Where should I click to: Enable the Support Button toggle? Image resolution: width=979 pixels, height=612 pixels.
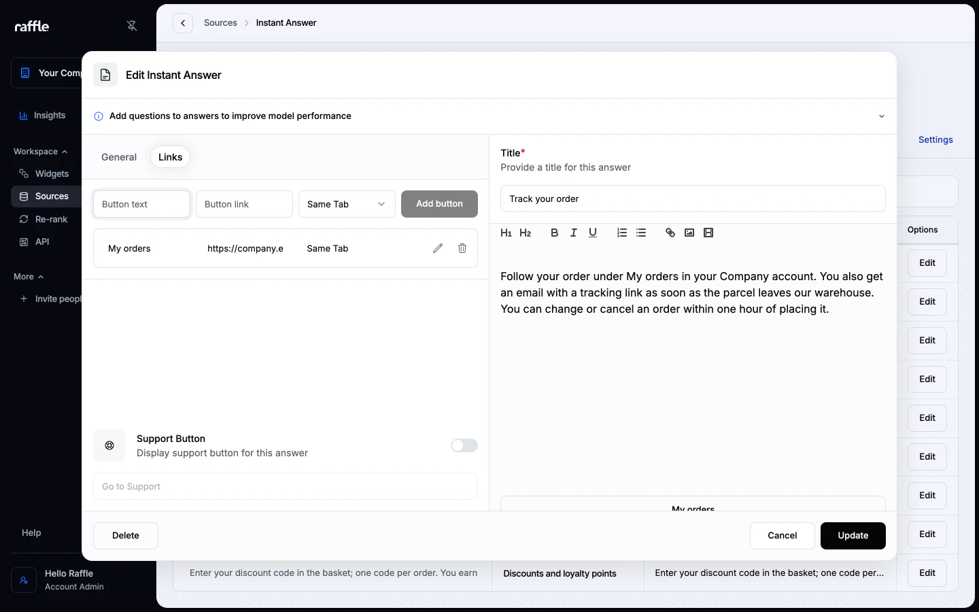[x=464, y=445]
